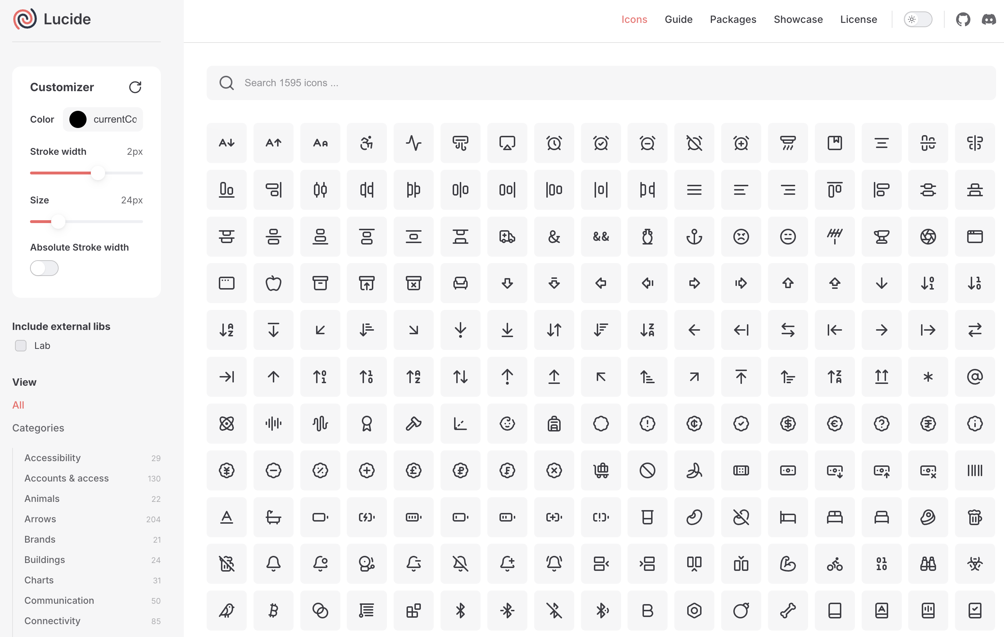Enable Absolute Stroke width
The width and height of the screenshot is (1004, 637).
(44, 268)
